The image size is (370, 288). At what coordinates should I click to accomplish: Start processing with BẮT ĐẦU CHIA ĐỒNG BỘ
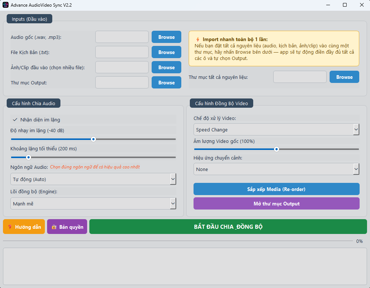tap(228, 226)
